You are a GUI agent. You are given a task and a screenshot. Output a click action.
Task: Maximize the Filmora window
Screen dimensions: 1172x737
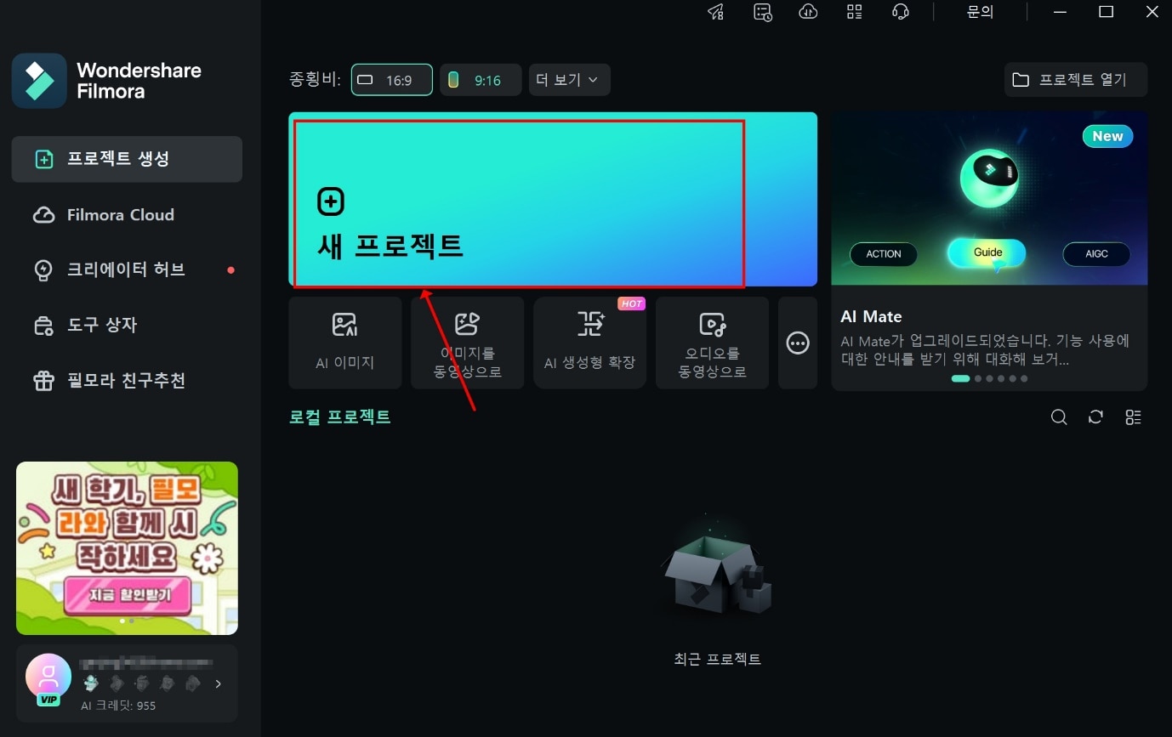(x=1106, y=12)
